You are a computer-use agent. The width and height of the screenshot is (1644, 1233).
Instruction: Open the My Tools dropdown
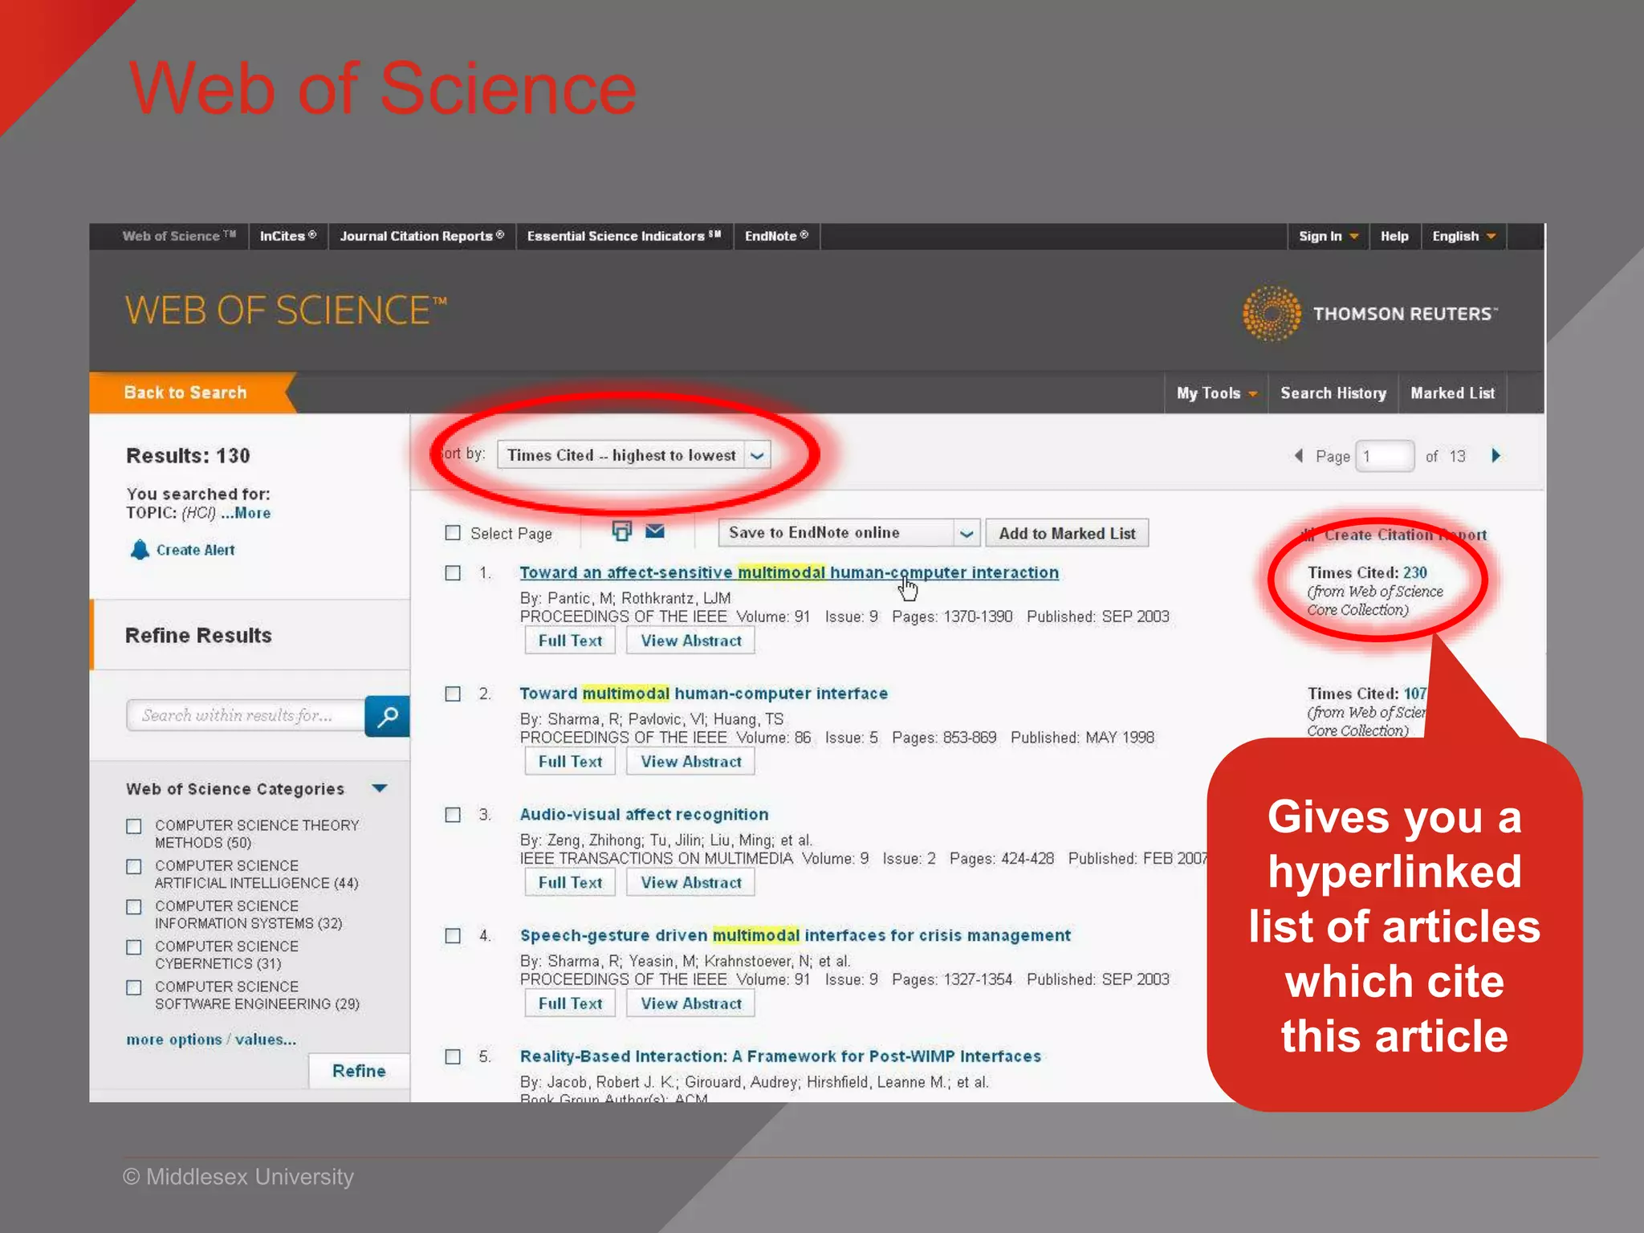pos(1216,393)
